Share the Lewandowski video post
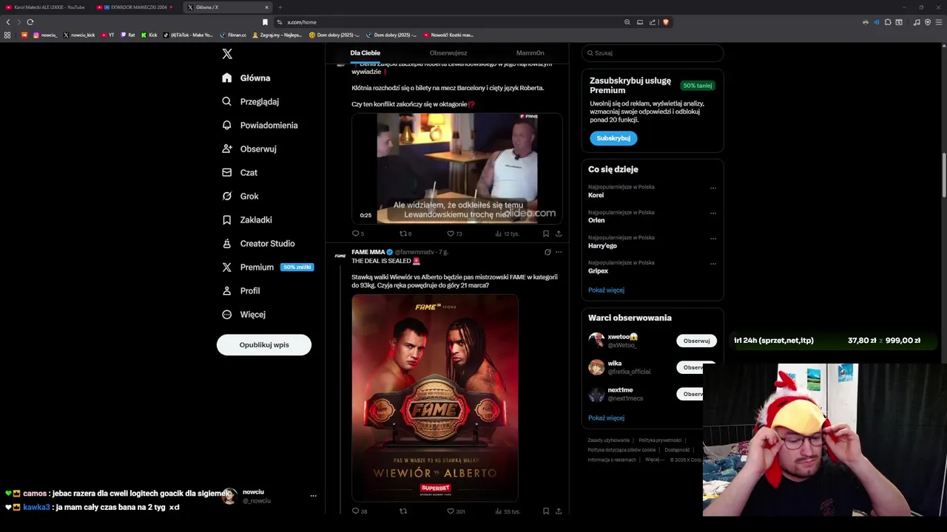 pos(559,233)
